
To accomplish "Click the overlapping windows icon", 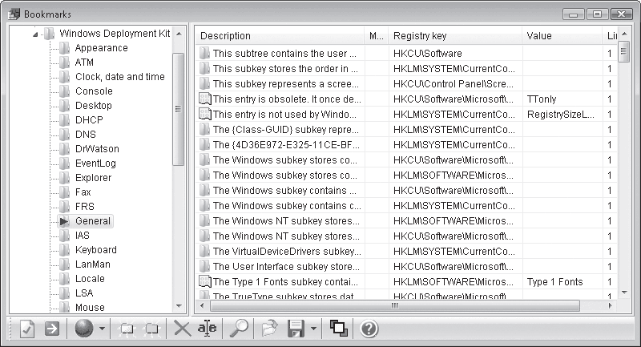I will pyautogui.click(x=338, y=329).
